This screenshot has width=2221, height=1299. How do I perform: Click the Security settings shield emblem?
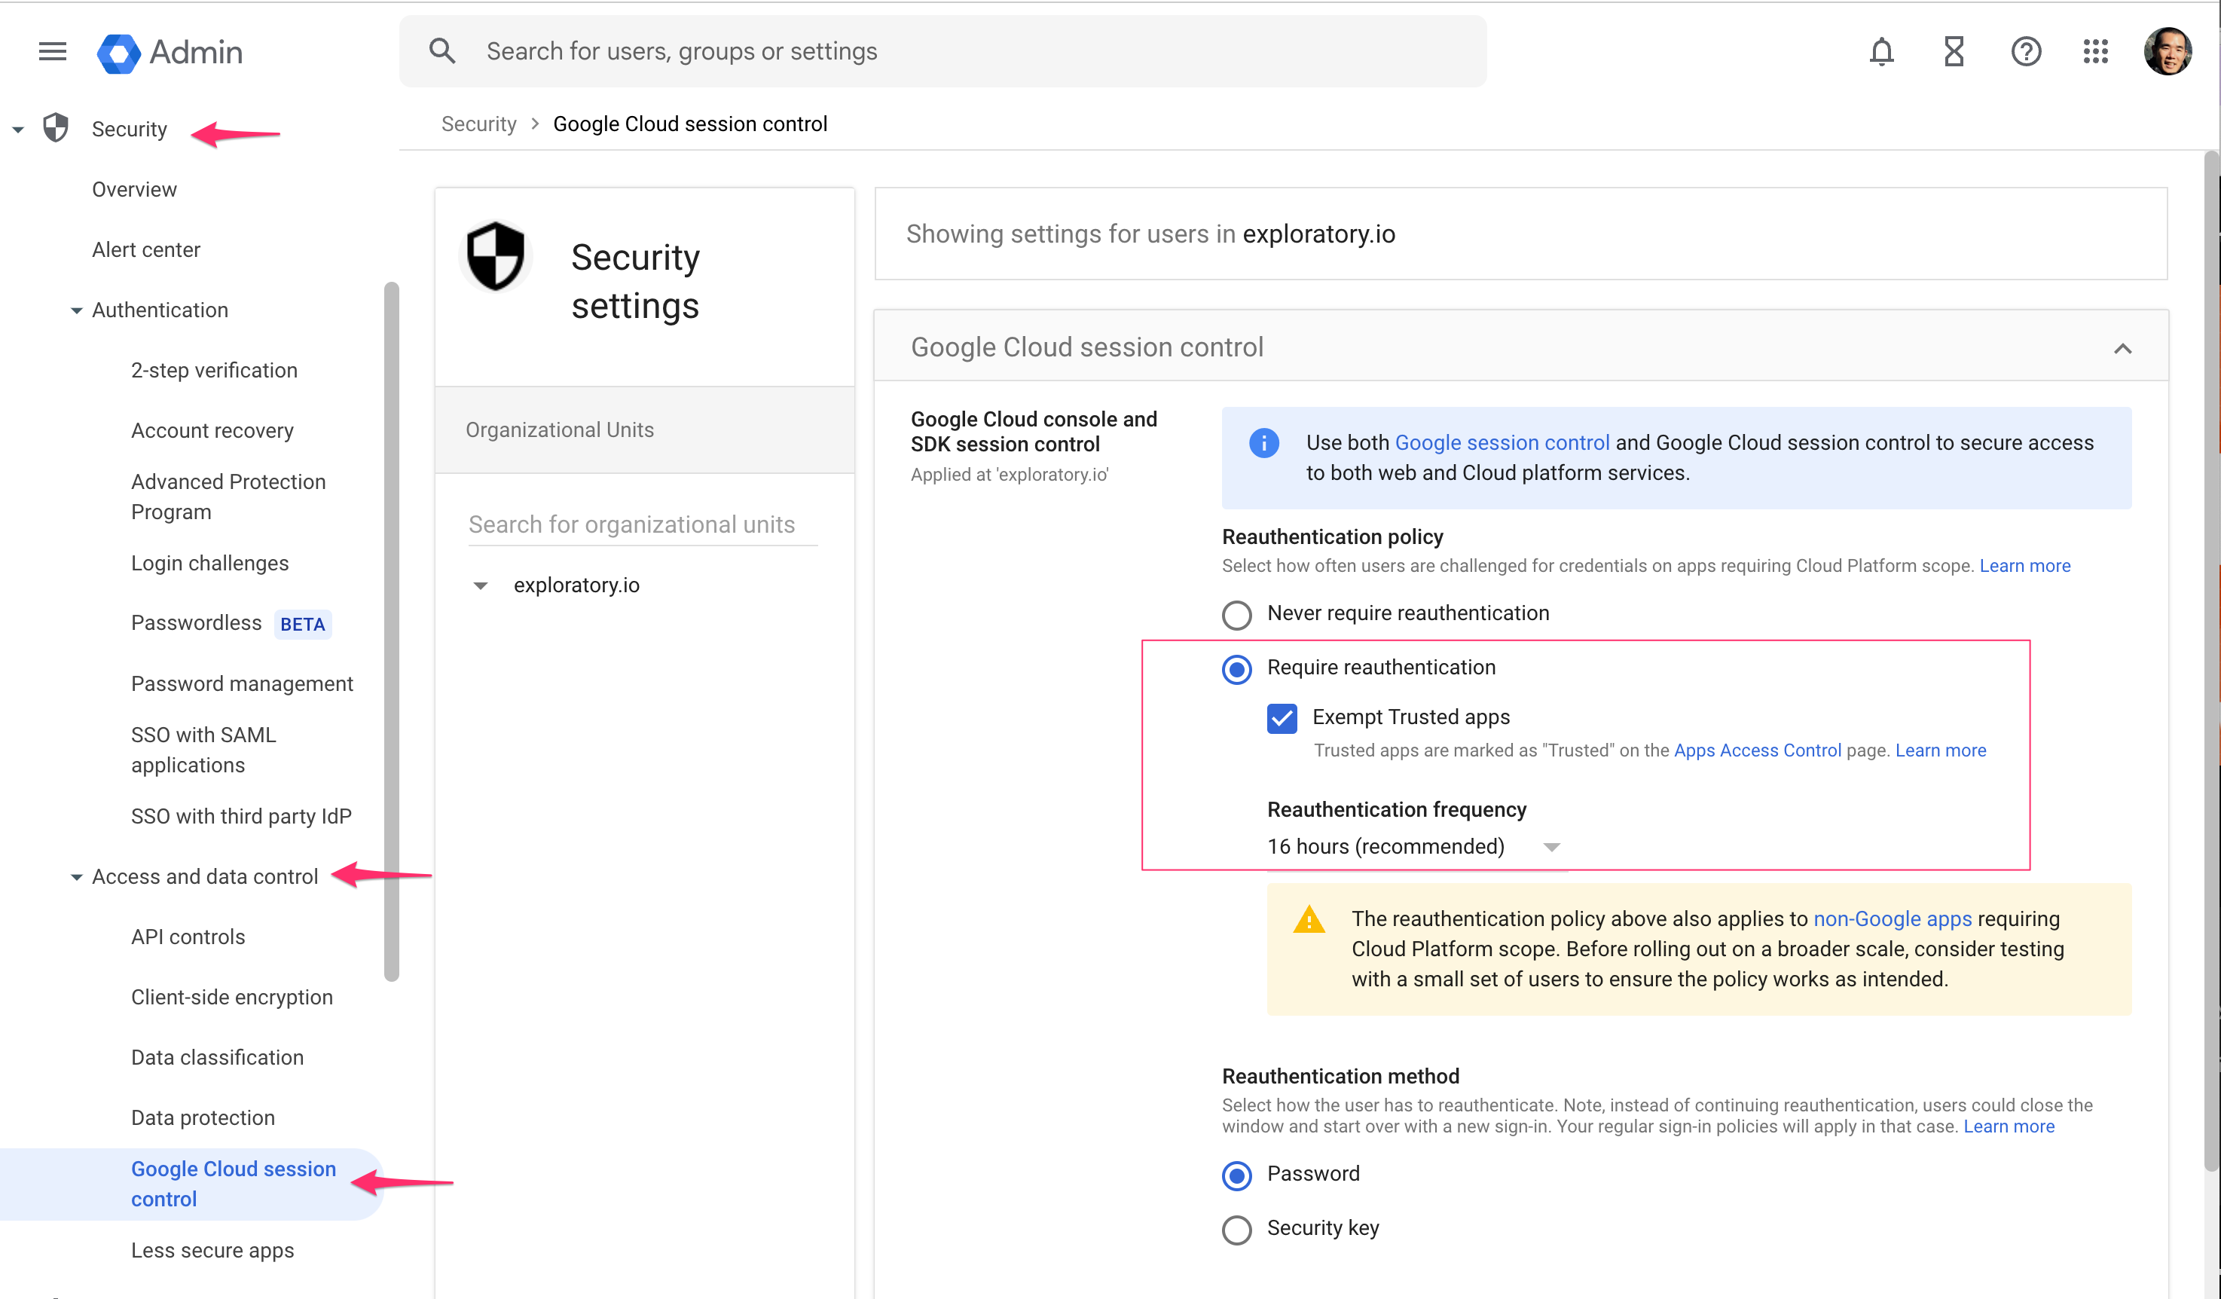495,255
